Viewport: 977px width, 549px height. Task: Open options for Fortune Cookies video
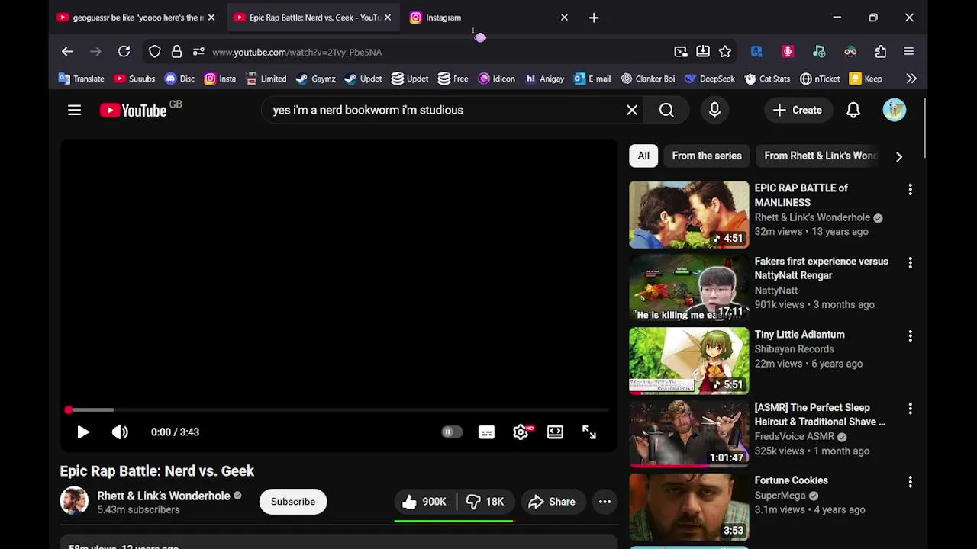coord(910,482)
